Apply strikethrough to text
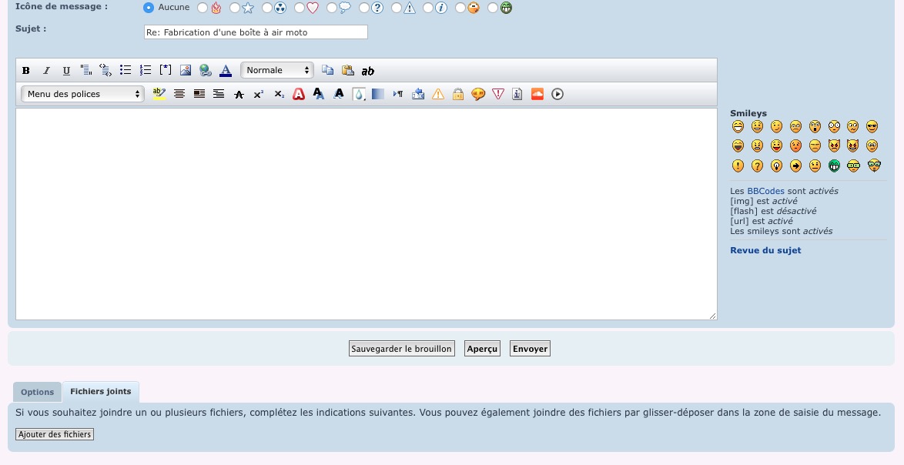 click(239, 94)
